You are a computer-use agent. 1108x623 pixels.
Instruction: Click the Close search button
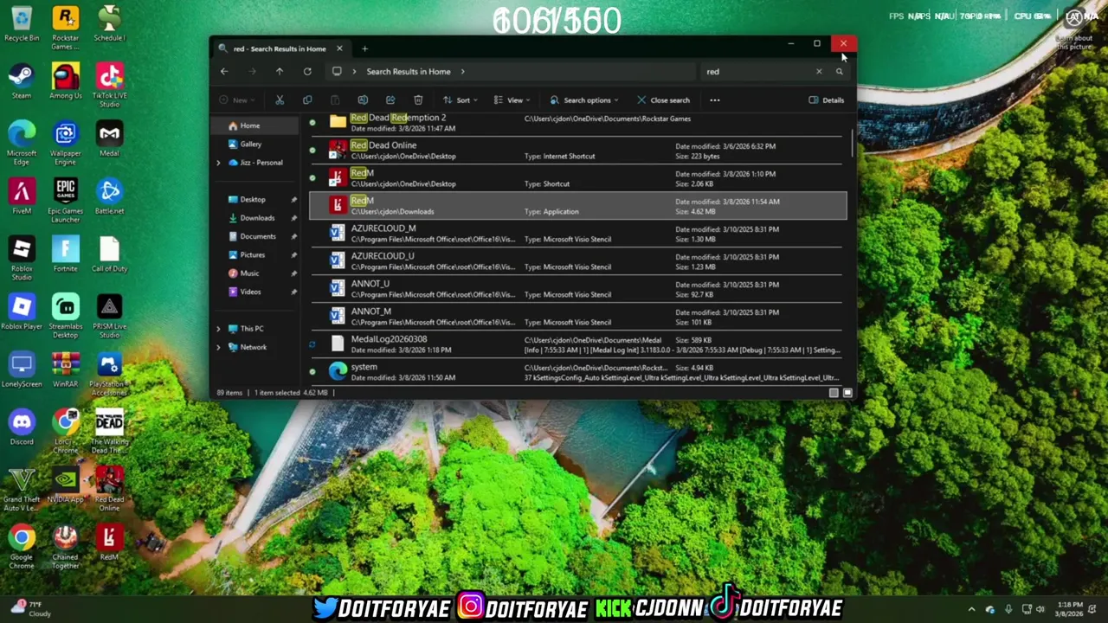663,100
